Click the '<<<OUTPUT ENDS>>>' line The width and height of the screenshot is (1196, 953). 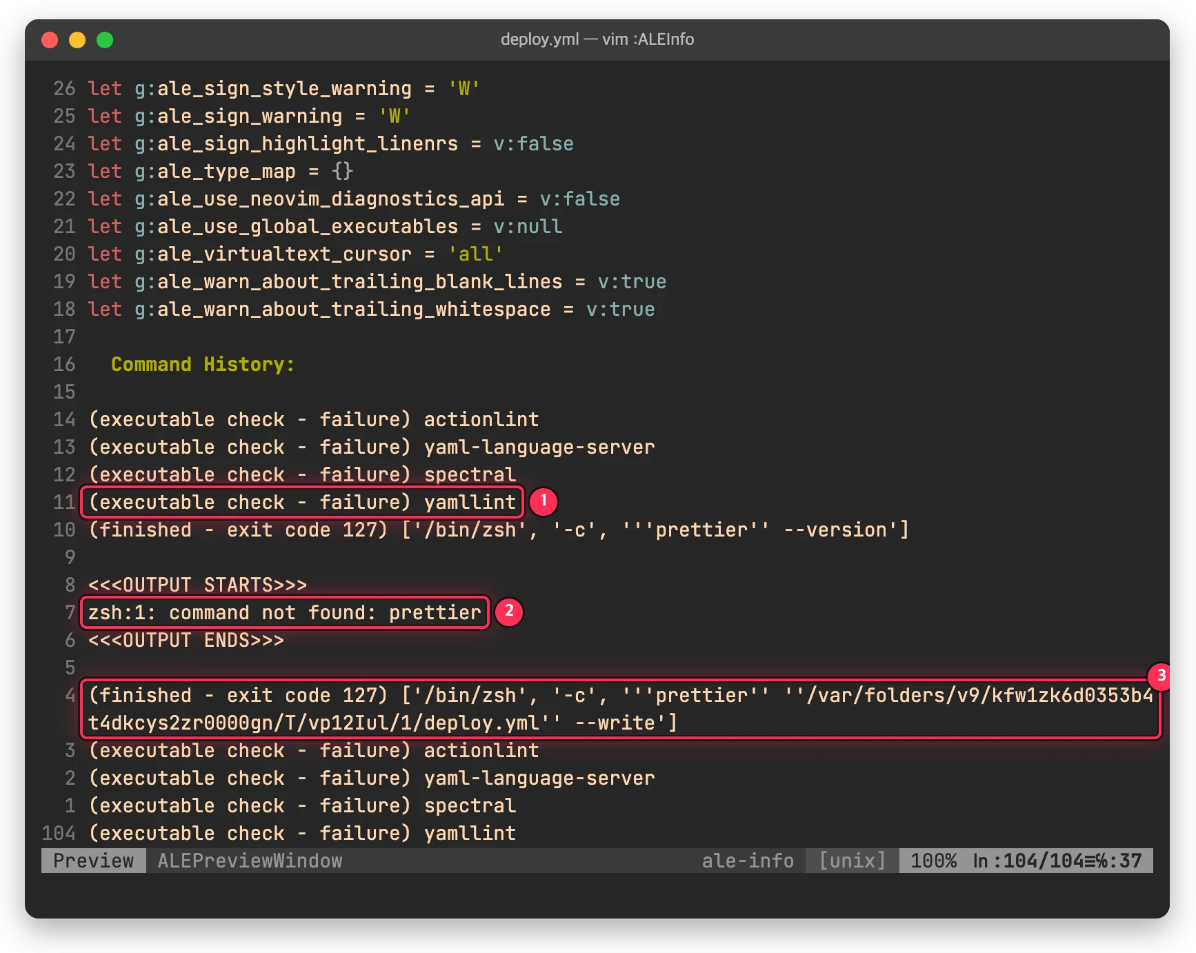(x=186, y=640)
